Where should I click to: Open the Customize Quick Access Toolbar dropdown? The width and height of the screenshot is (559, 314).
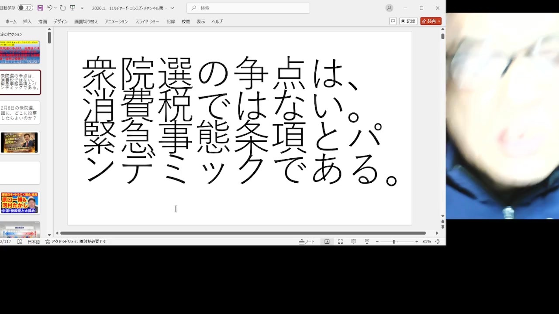[x=82, y=8]
